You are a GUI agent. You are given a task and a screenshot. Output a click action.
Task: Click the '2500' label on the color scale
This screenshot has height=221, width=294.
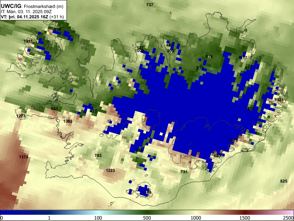[x=288, y=218]
